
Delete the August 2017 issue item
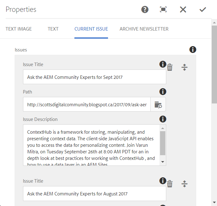(170, 184)
